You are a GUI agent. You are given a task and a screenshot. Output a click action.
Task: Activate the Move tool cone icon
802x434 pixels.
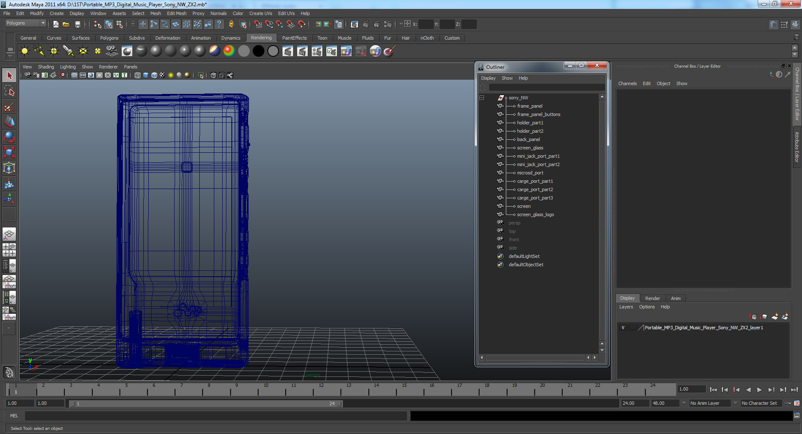tap(9, 121)
